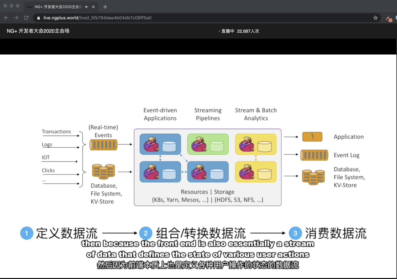Click the browser extension icon beside the bookmark star
This screenshot has width=397, height=279.
pyautogui.click(x=389, y=19)
